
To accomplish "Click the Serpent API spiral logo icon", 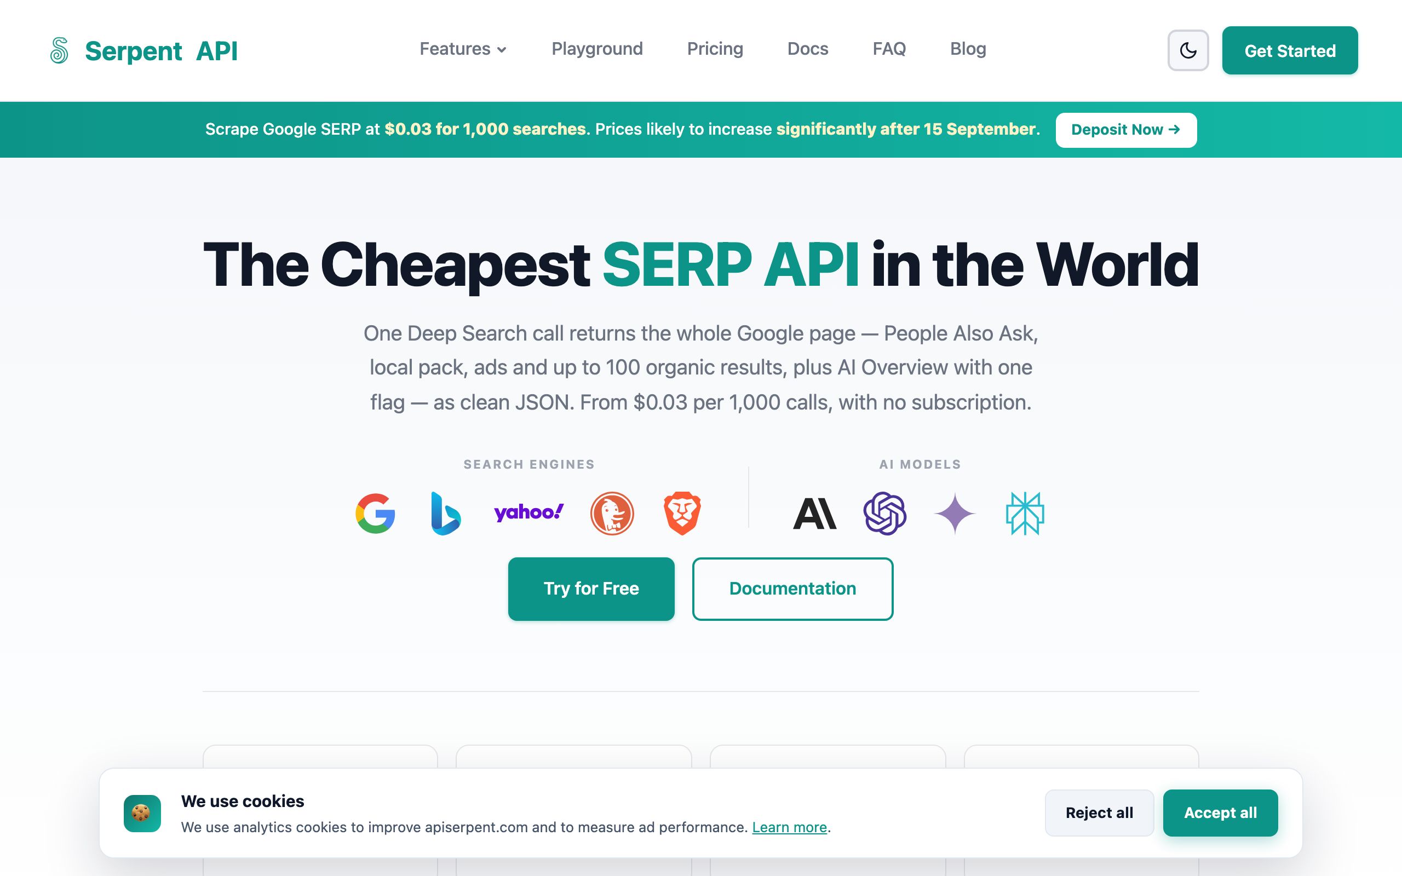I will pyautogui.click(x=59, y=50).
